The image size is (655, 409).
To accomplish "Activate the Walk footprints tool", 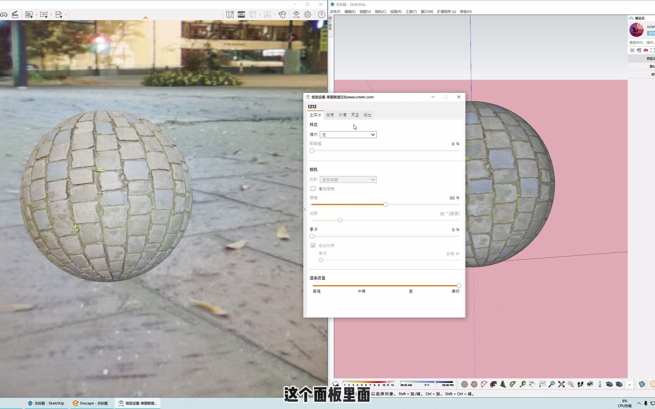I will click(580, 384).
